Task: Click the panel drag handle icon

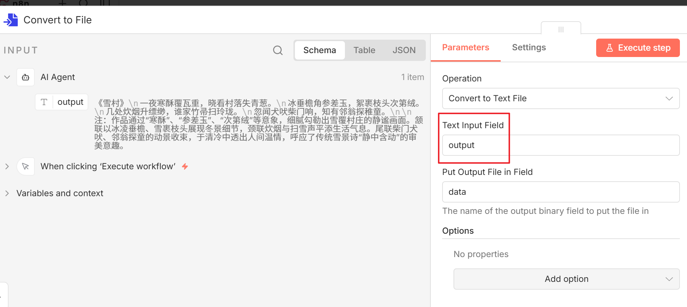Action: click(561, 29)
